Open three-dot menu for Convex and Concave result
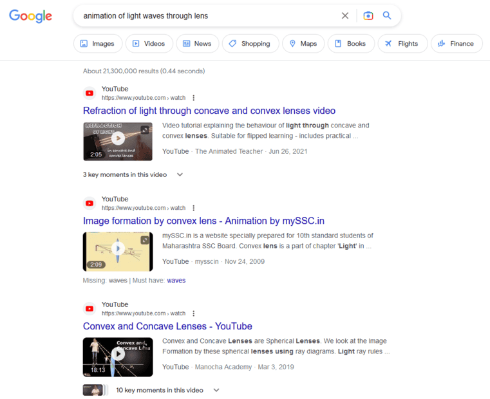Screen dimensions: 490x399 tap(193, 314)
